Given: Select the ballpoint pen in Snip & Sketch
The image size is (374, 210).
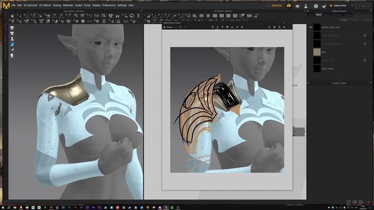Looking at the screenshot, I should (x=217, y=27).
